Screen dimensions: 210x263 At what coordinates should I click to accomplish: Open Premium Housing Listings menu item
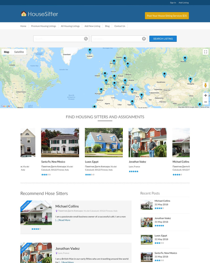[44, 26]
